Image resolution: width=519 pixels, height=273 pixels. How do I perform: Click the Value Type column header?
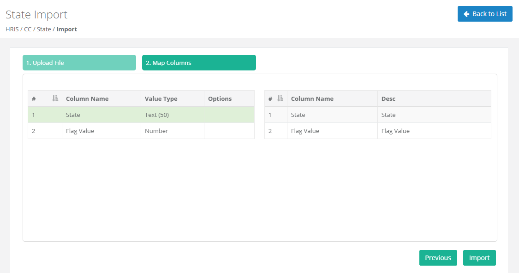(x=161, y=99)
